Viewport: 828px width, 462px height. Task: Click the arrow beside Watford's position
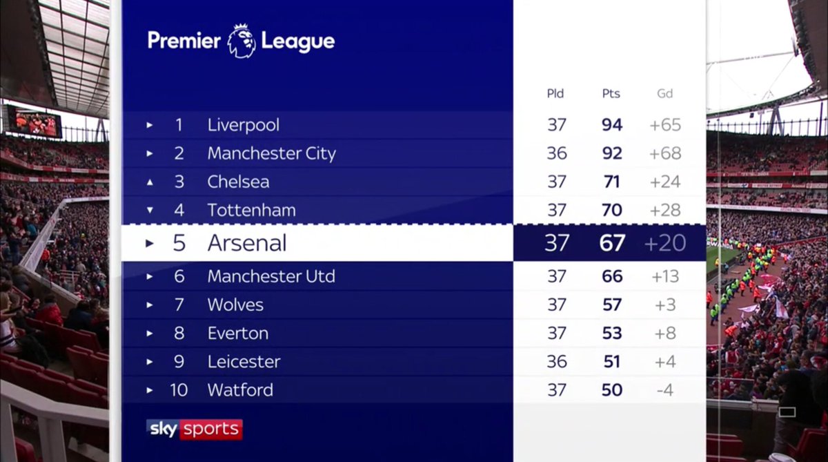(x=150, y=390)
